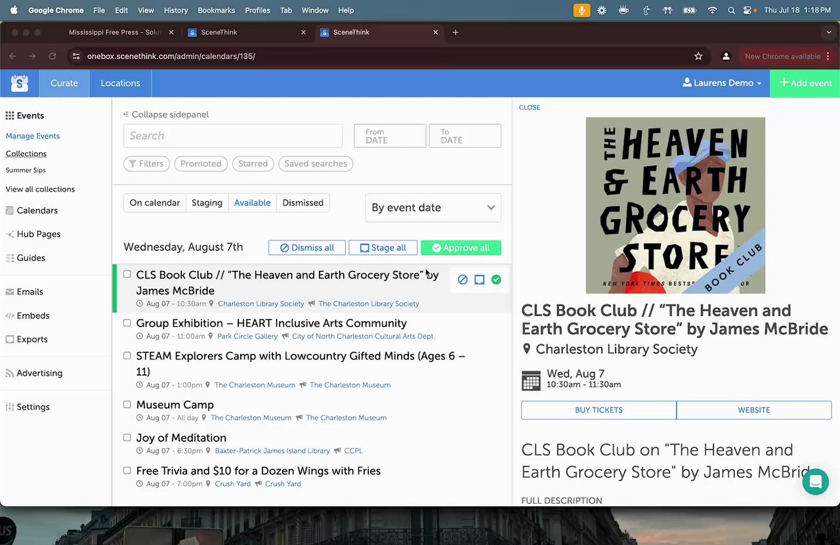The image size is (840, 545).
Task: Stage the CLS Book Club event icon
Action: click(480, 280)
